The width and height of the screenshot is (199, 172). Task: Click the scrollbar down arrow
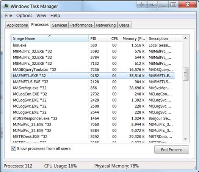pyautogui.click(x=185, y=139)
